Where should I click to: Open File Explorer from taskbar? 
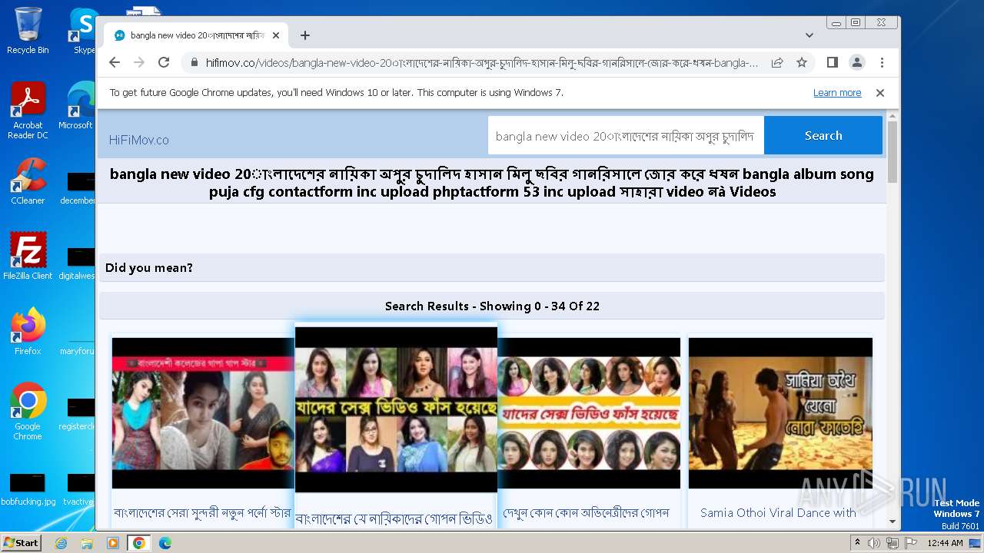(x=87, y=543)
